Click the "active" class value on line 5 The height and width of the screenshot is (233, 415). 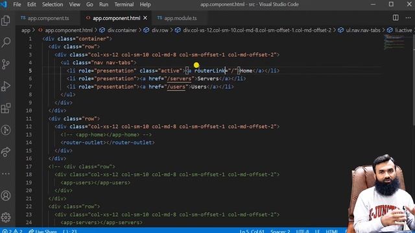pos(170,71)
